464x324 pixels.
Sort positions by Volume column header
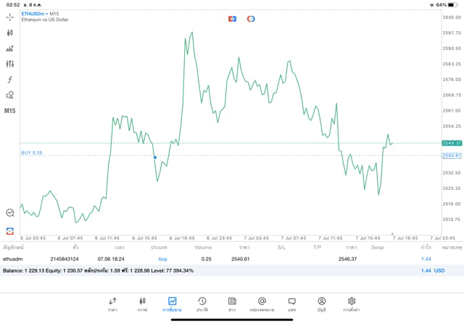tap(203, 247)
